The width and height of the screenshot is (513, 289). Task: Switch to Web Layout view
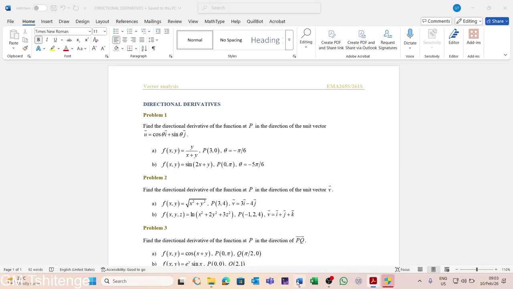[447, 270]
